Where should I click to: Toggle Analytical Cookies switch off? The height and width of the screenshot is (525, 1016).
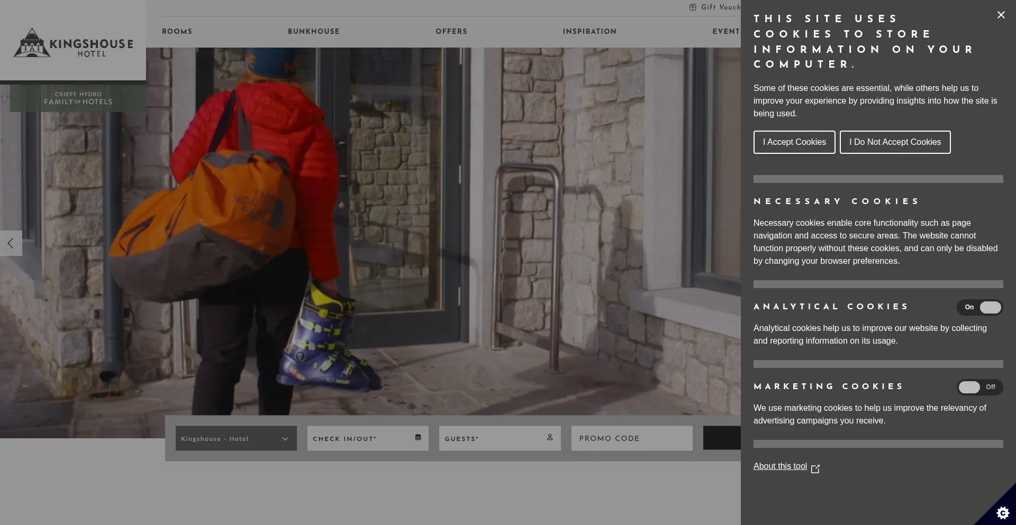coord(979,307)
